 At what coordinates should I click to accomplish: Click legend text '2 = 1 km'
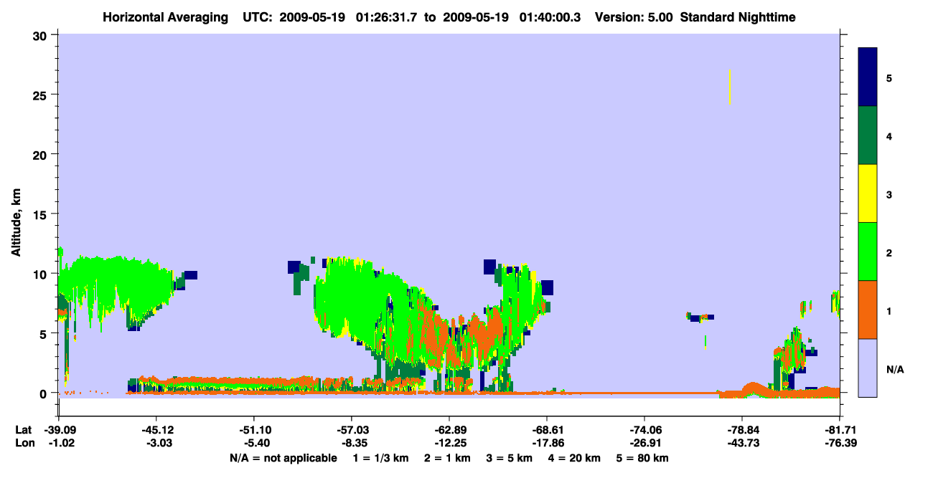pyautogui.click(x=447, y=458)
